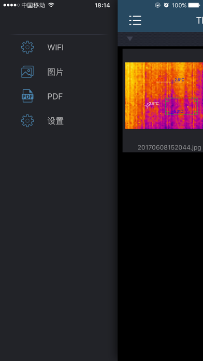Tap the Wi-Fi status bar icon
Viewport: 203px width, 361px height.
tap(51, 5)
